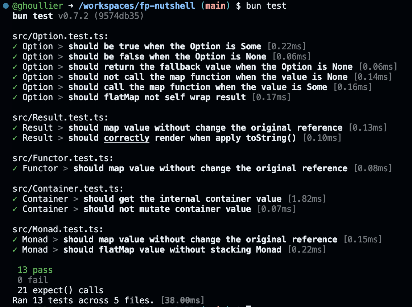
Task: Open the src/Functor.test.ts file link
Action: pos(62,158)
